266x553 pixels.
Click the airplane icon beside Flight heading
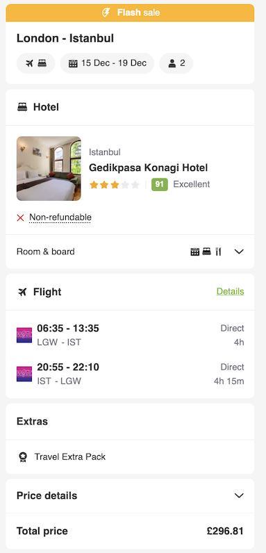coord(22,292)
